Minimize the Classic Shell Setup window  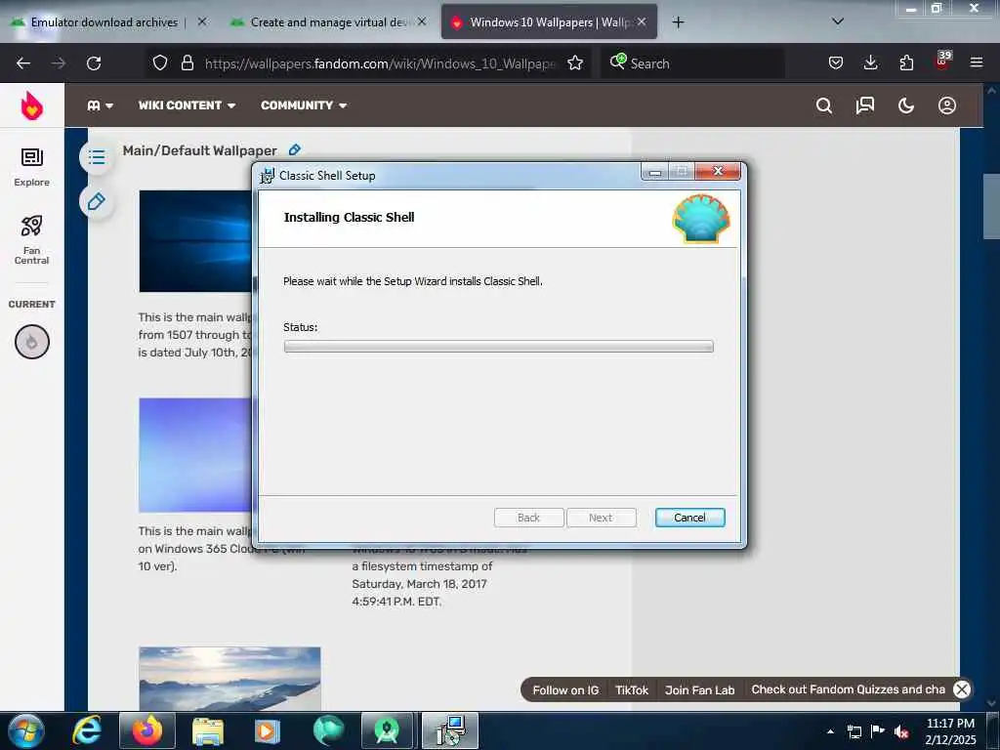(x=655, y=171)
